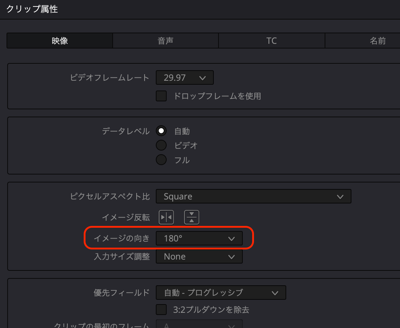The image size is (400, 328).
Task: Open 入力サイズ調整 None dropdown
Action: 199,257
